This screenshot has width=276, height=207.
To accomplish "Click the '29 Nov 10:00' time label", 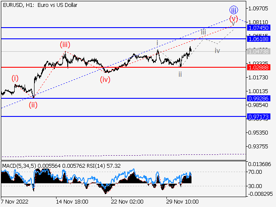I will 182,201.
